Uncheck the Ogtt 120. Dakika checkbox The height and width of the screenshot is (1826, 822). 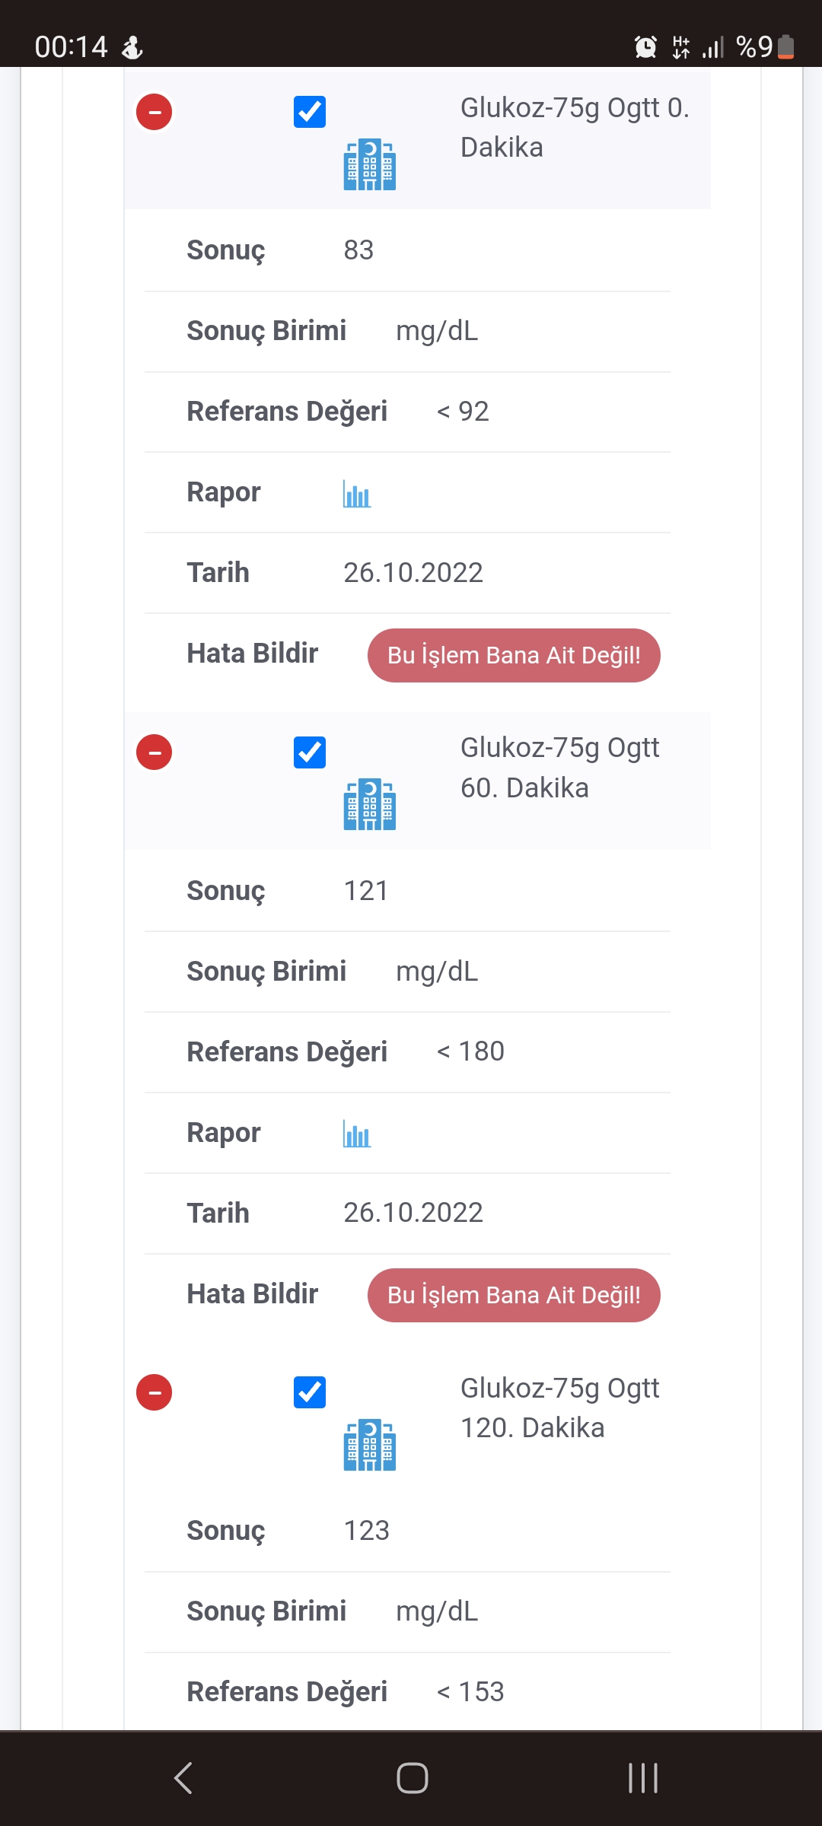click(x=310, y=1392)
